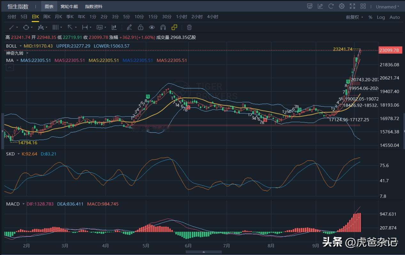This screenshot has height=255, width=405.
Task: Collapse indicator legend with chevron button
Action: tap(9, 67)
